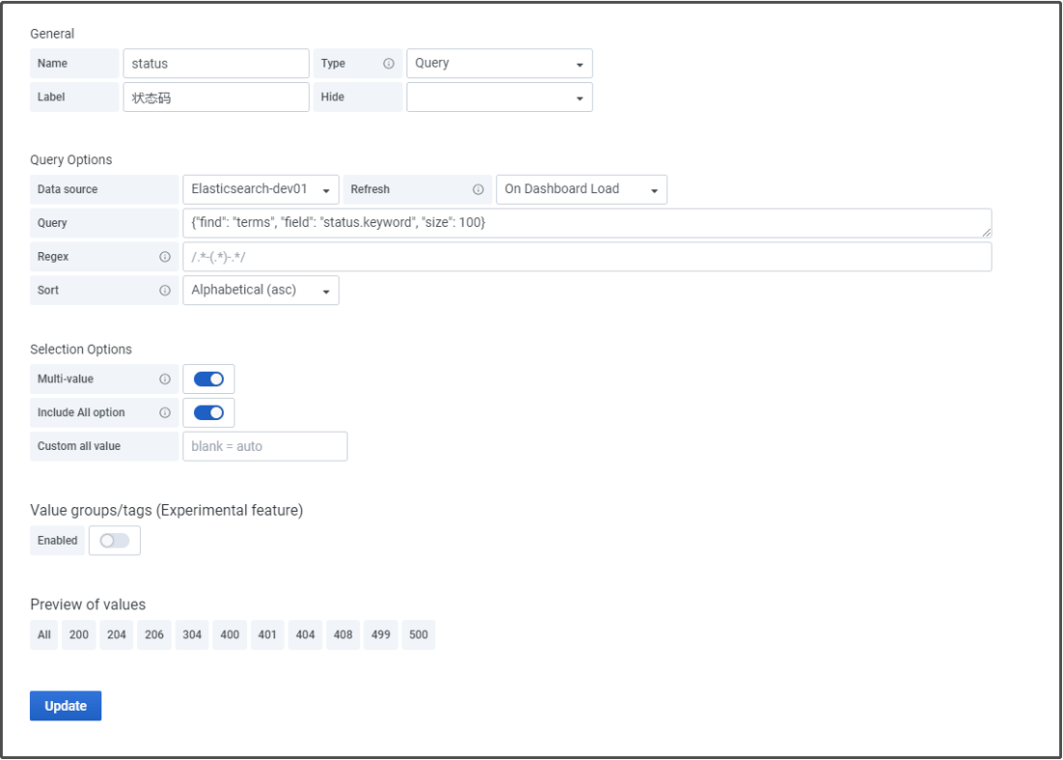Click the Multi-value info icon

[165, 380]
